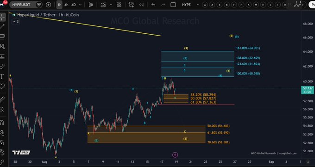This screenshot has height=167, width=315.
Task: Start bar Replay mode
Action: coord(141,5)
